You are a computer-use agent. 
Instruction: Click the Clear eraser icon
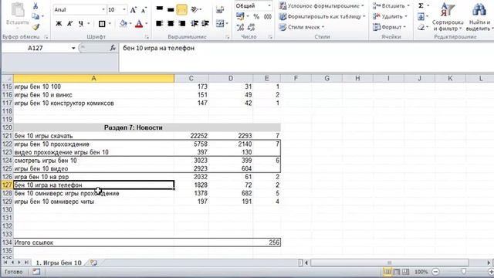point(421,28)
